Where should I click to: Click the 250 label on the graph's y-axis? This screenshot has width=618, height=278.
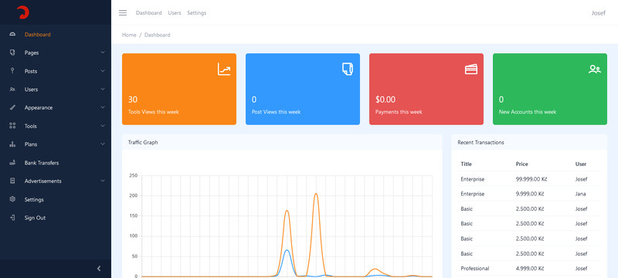click(x=133, y=175)
